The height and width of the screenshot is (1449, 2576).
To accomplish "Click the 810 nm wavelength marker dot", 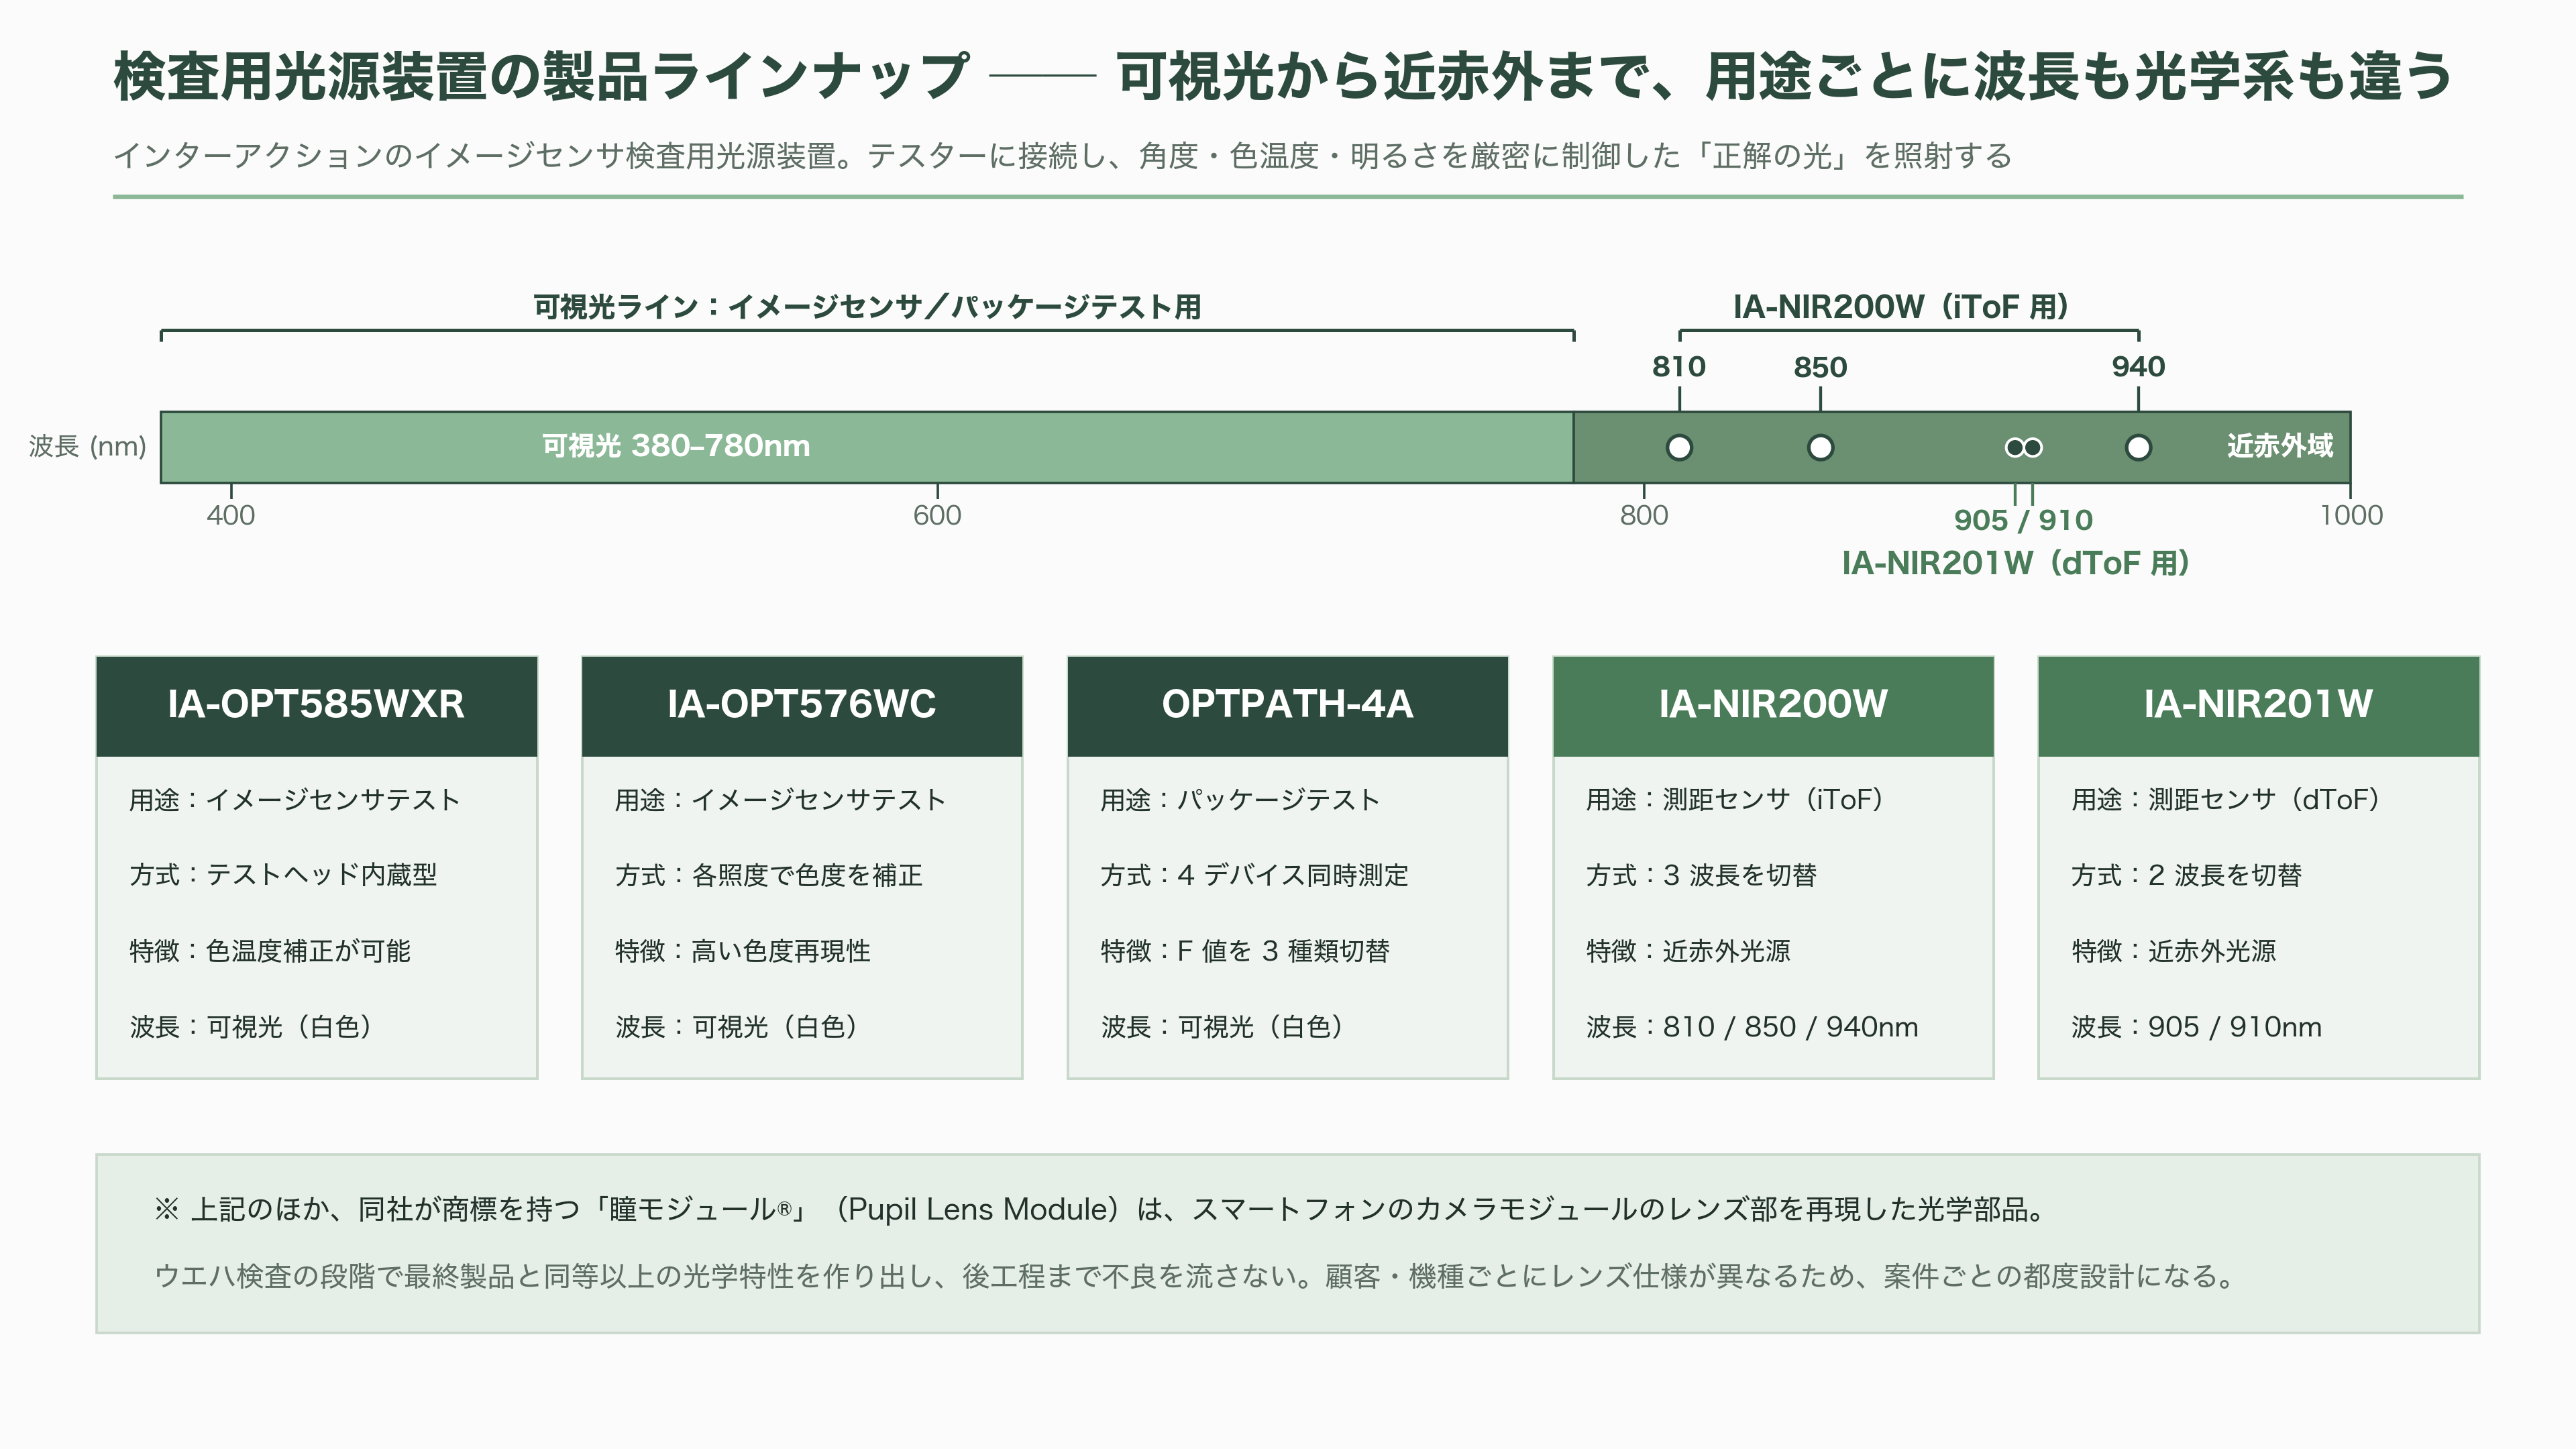I will coord(1679,447).
